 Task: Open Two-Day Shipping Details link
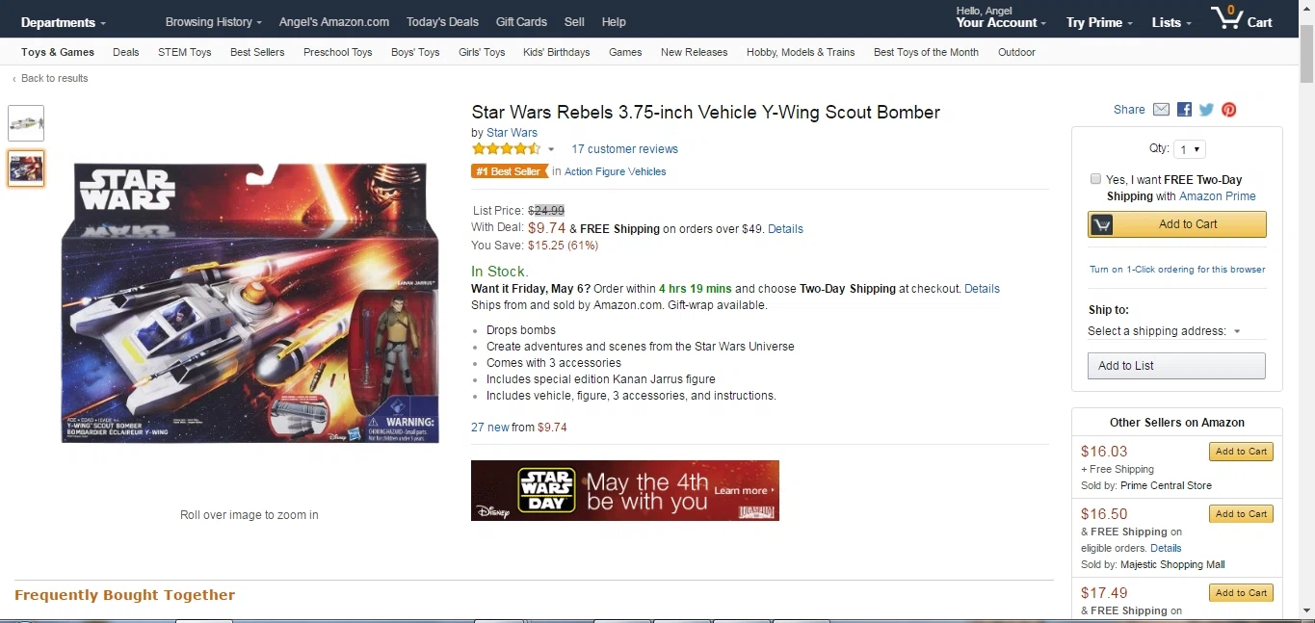click(982, 289)
